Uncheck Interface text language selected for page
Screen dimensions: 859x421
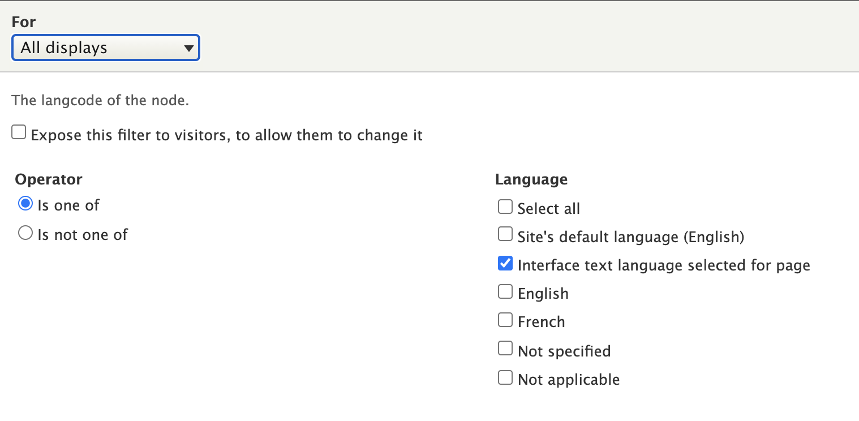click(x=505, y=263)
